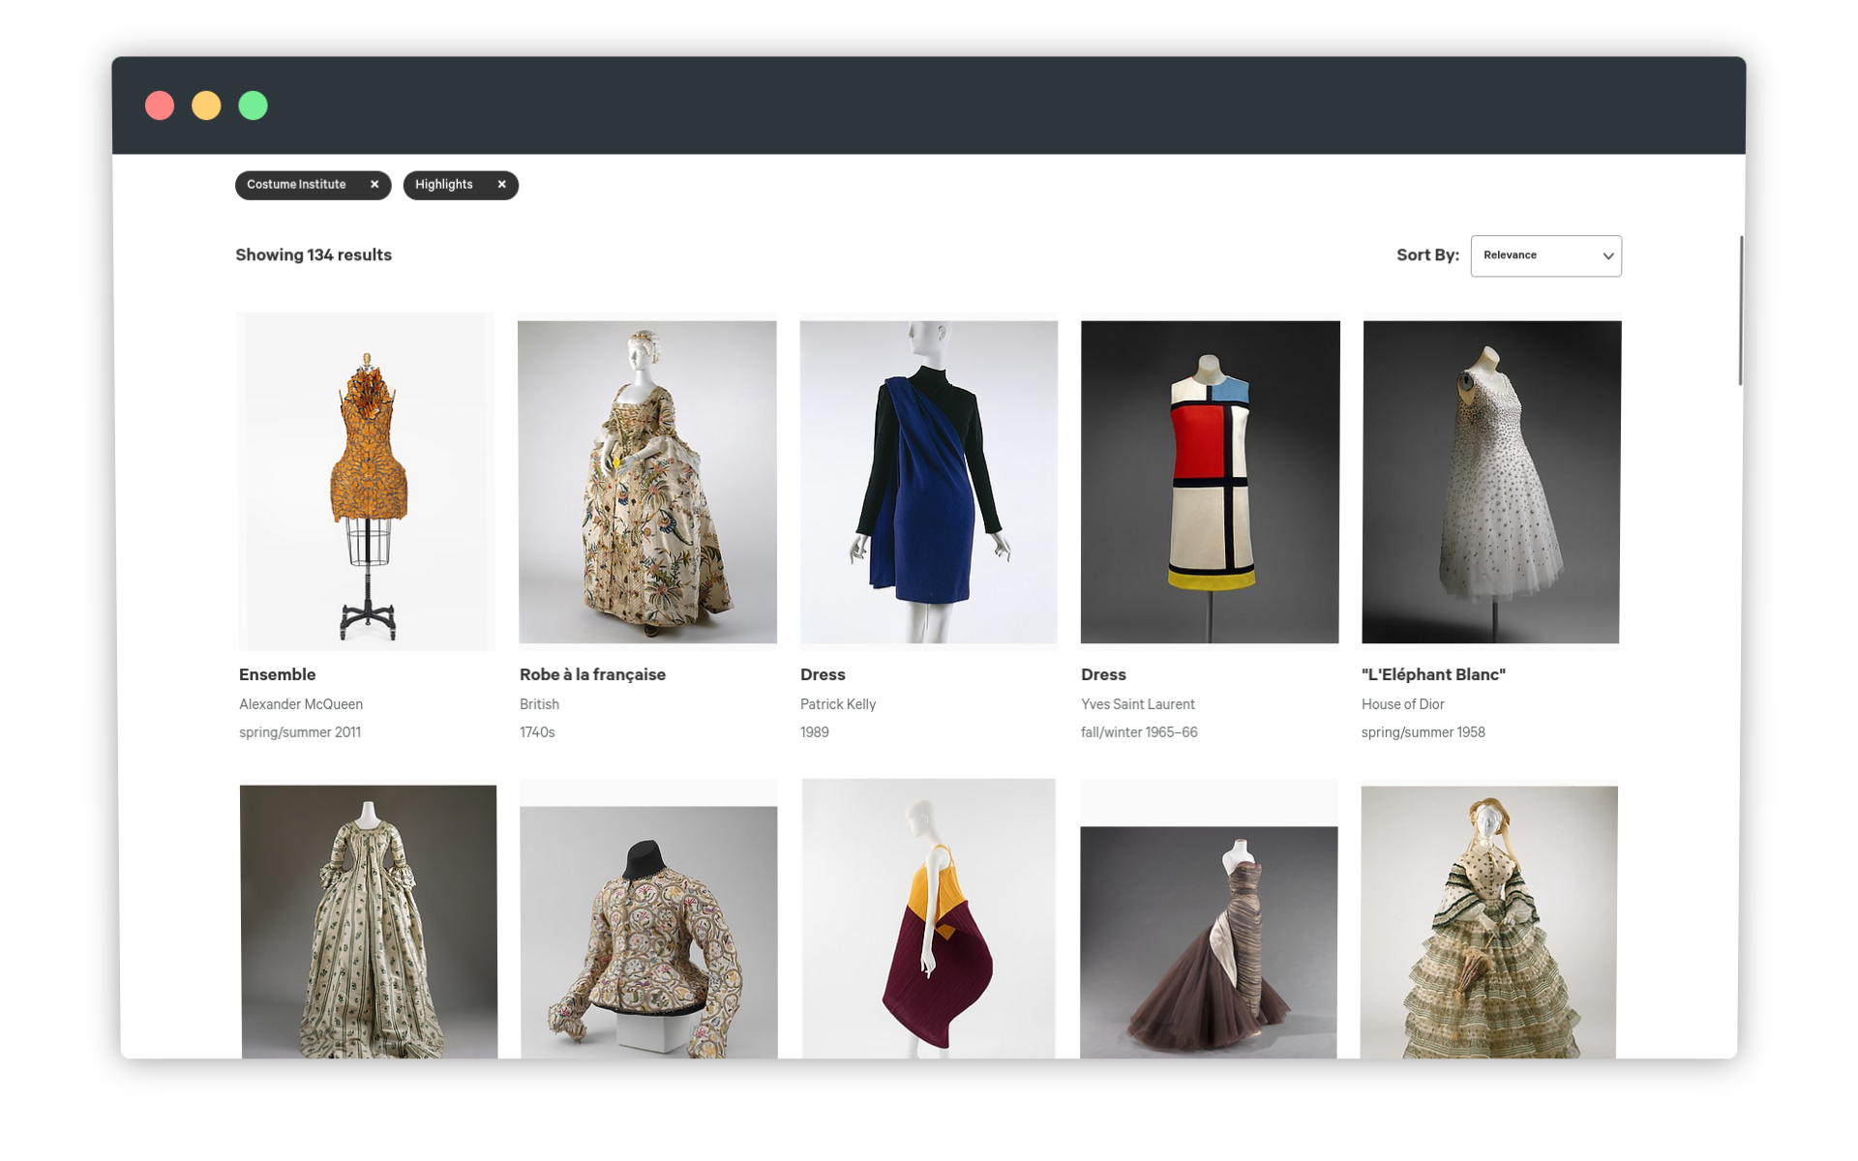
Task: Open the yellow and burgundy pleated dress thumbnail
Action: (x=929, y=918)
